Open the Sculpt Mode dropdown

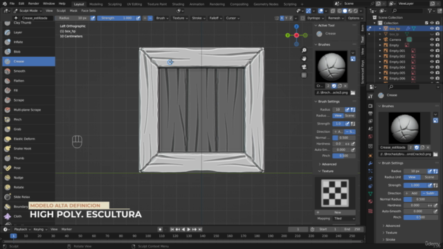click(x=28, y=11)
